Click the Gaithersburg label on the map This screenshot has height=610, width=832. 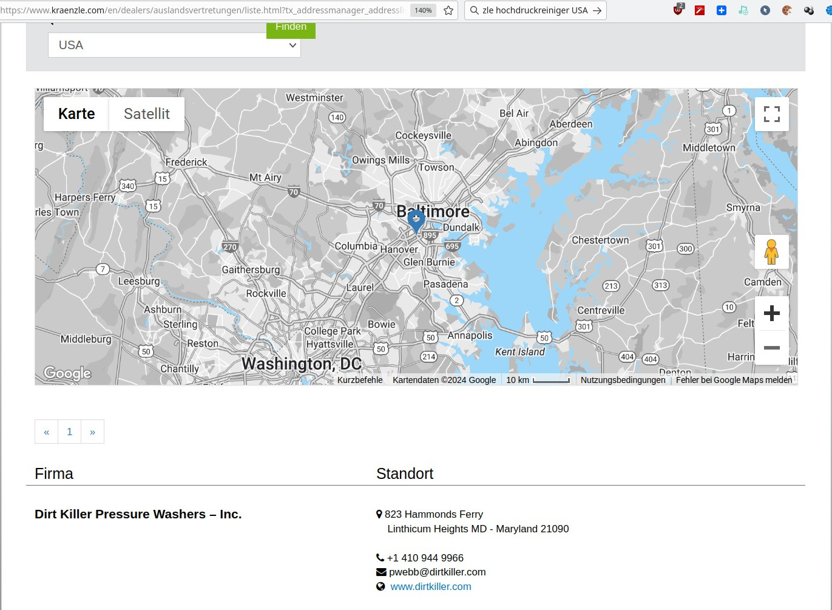tap(251, 269)
